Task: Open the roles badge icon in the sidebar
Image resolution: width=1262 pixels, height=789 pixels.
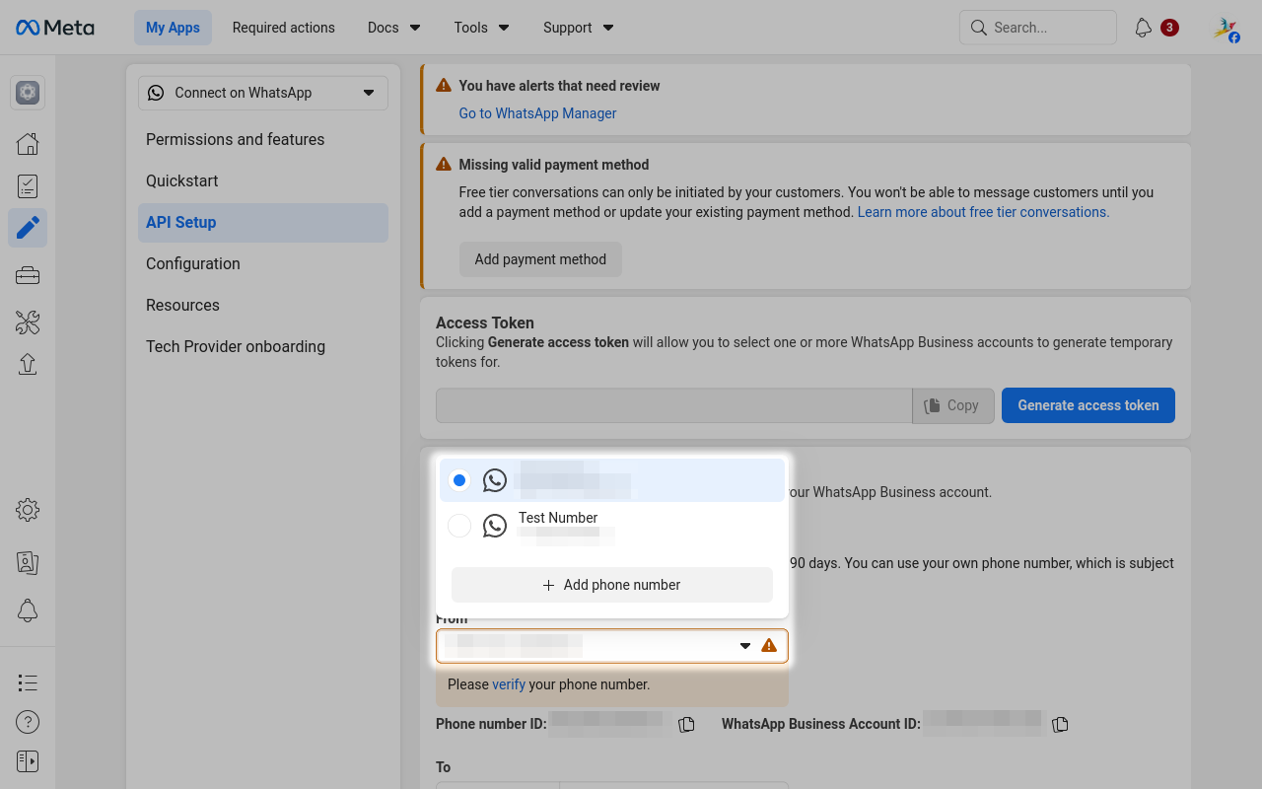Action: point(28,562)
